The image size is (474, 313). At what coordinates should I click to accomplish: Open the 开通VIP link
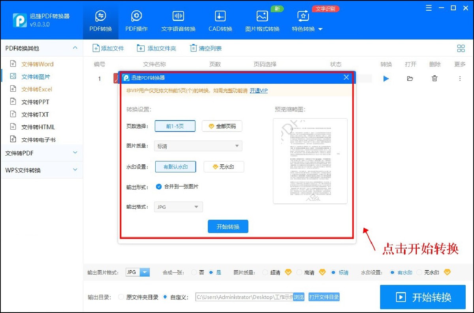coord(259,91)
